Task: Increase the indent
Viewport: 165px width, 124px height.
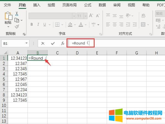Action: (135, 24)
